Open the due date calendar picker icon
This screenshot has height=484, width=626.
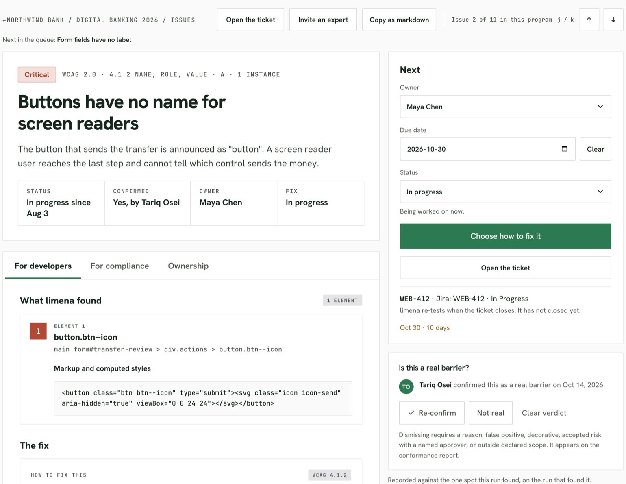click(x=564, y=149)
